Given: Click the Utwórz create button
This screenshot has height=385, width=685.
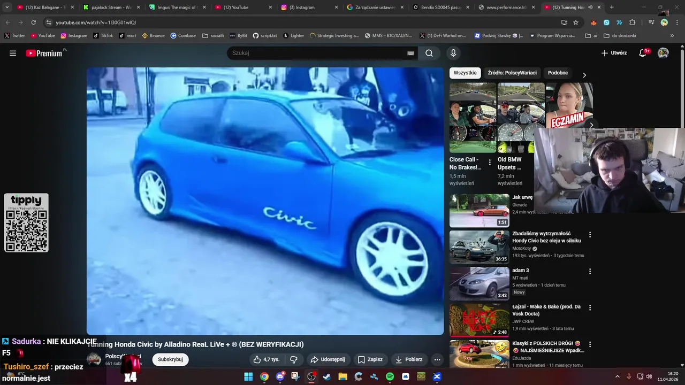Looking at the screenshot, I should [614, 53].
